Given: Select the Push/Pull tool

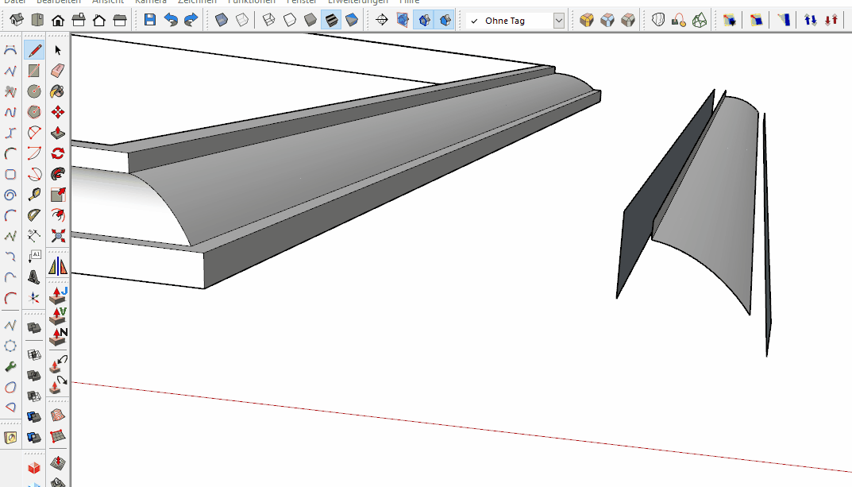Looking at the screenshot, I should click(57, 133).
